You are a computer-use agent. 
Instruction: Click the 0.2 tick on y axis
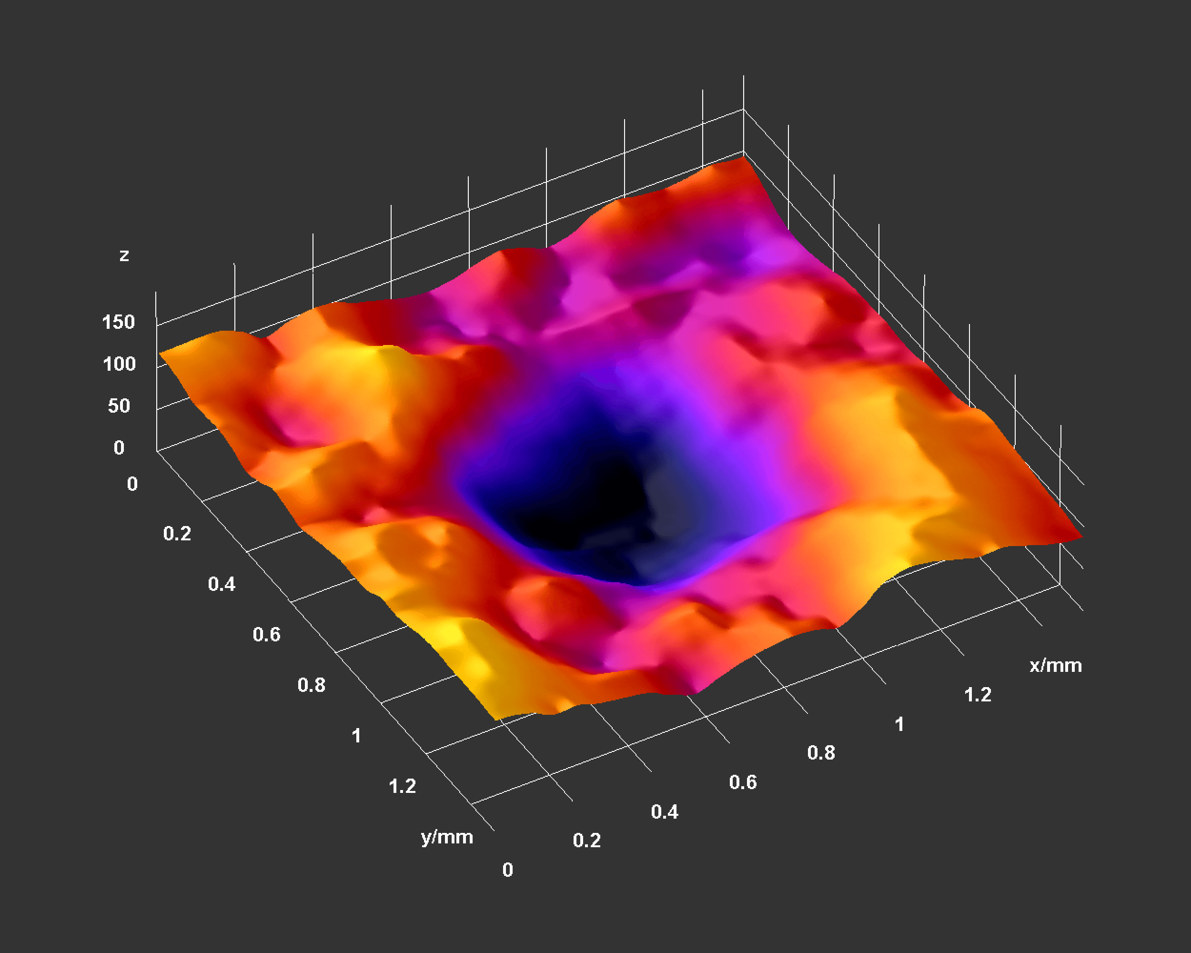[x=177, y=534]
